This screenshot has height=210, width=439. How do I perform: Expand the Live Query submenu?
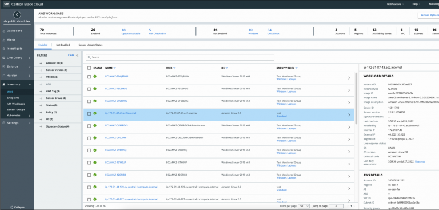click(30, 58)
